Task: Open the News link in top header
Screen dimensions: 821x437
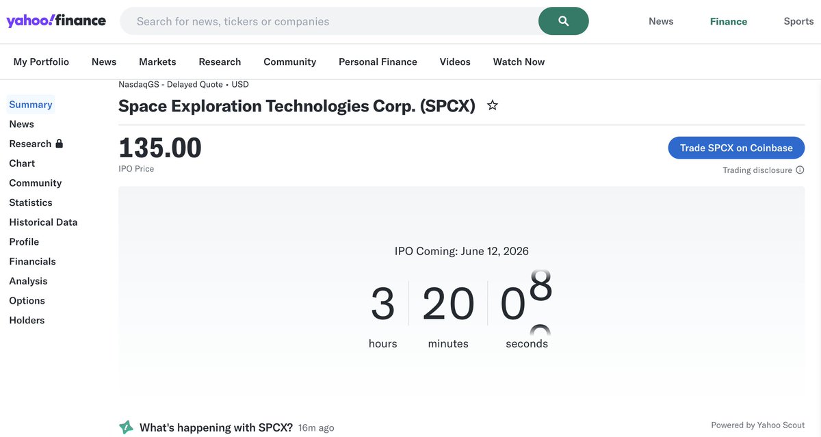Action: point(661,21)
